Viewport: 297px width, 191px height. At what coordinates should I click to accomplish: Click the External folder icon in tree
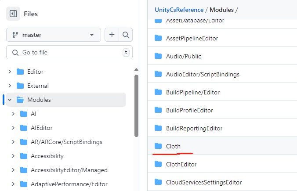(x=20, y=86)
